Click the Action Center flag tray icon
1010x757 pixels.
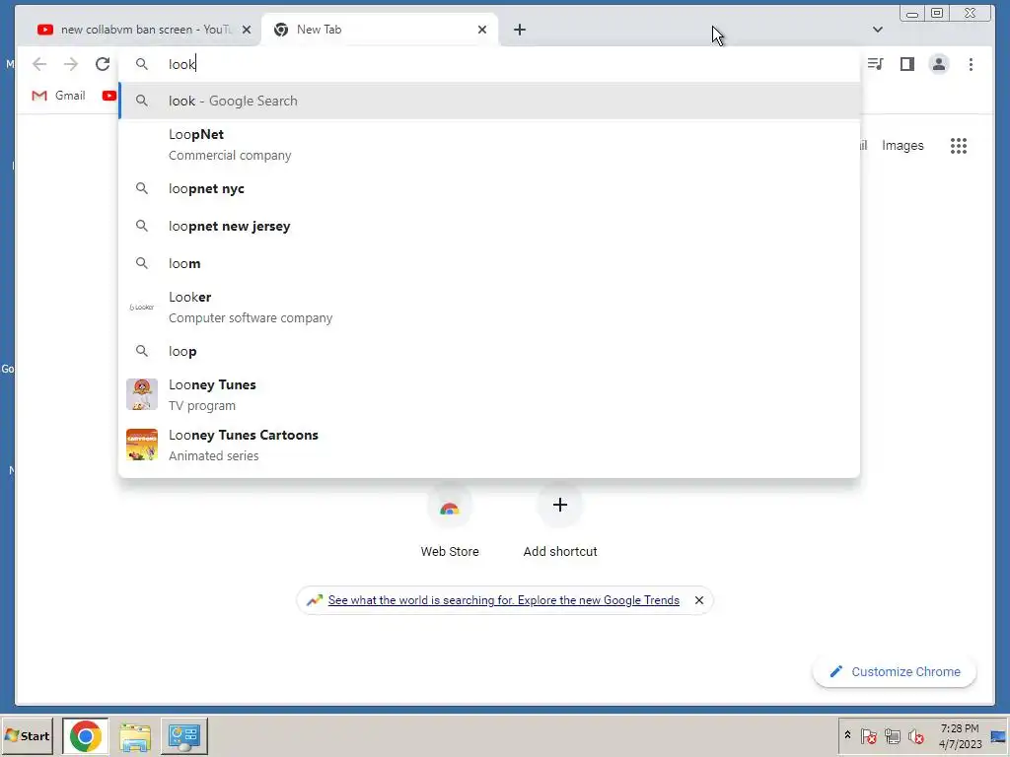pos(868,735)
